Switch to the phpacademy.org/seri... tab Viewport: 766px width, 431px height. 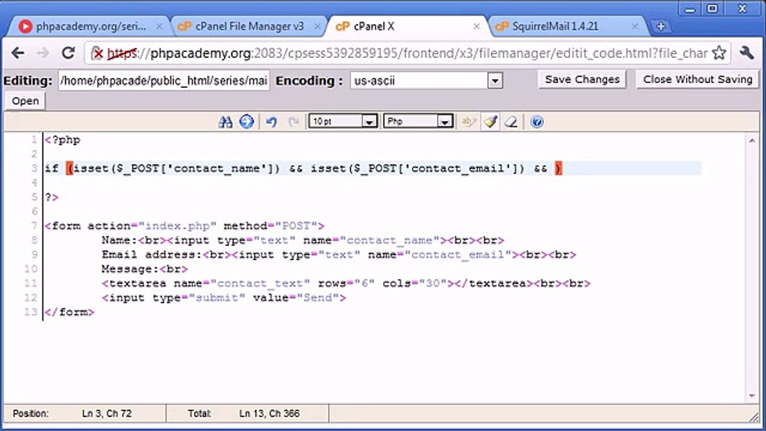[x=91, y=26]
